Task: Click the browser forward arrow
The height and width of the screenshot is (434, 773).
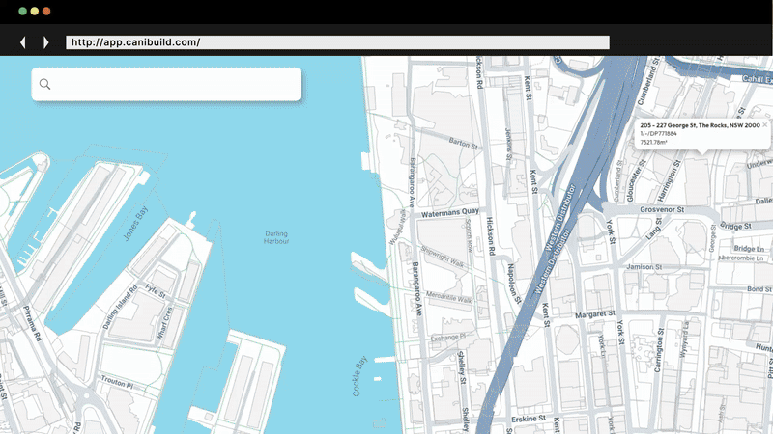Action: 45,42
